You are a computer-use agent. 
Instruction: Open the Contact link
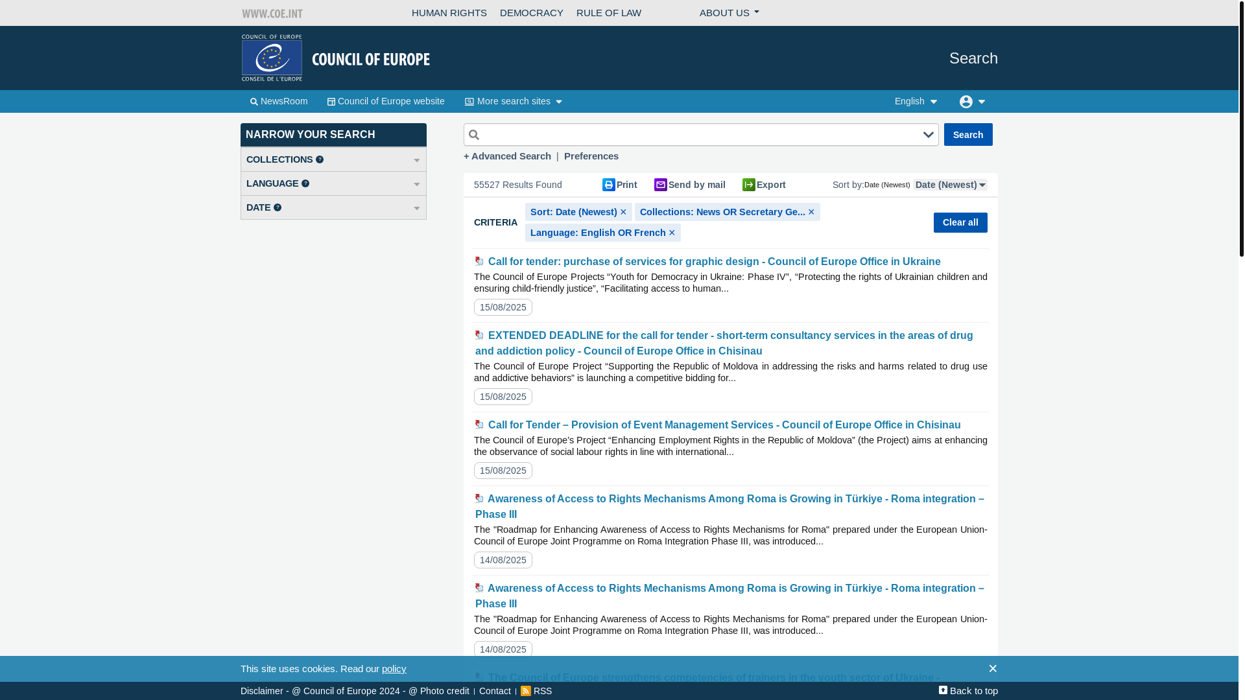coord(495,691)
